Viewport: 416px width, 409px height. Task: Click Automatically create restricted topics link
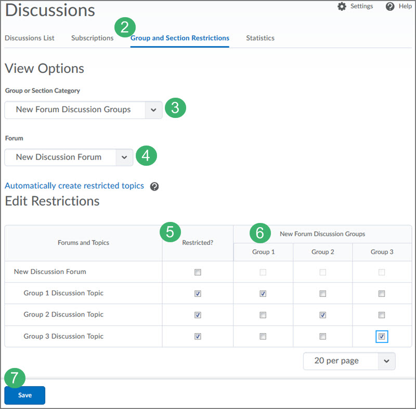tap(74, 186)
